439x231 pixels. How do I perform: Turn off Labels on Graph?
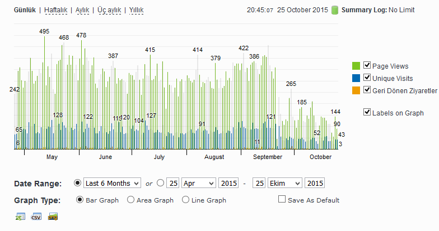coord(367,112)
